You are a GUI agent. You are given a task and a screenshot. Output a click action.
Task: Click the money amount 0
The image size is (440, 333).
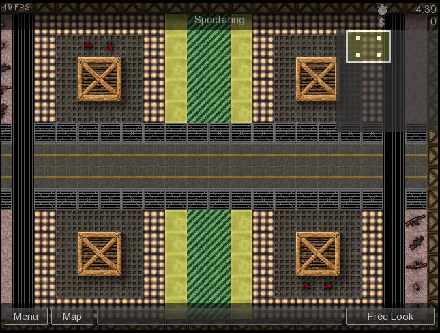coord(434,22)
